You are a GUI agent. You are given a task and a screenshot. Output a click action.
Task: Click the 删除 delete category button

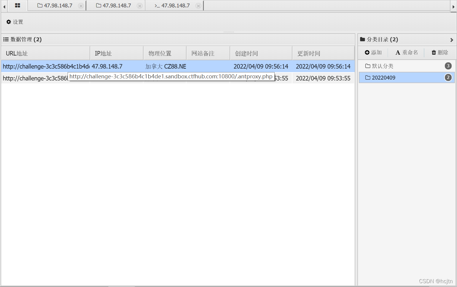tap(440, 53)
